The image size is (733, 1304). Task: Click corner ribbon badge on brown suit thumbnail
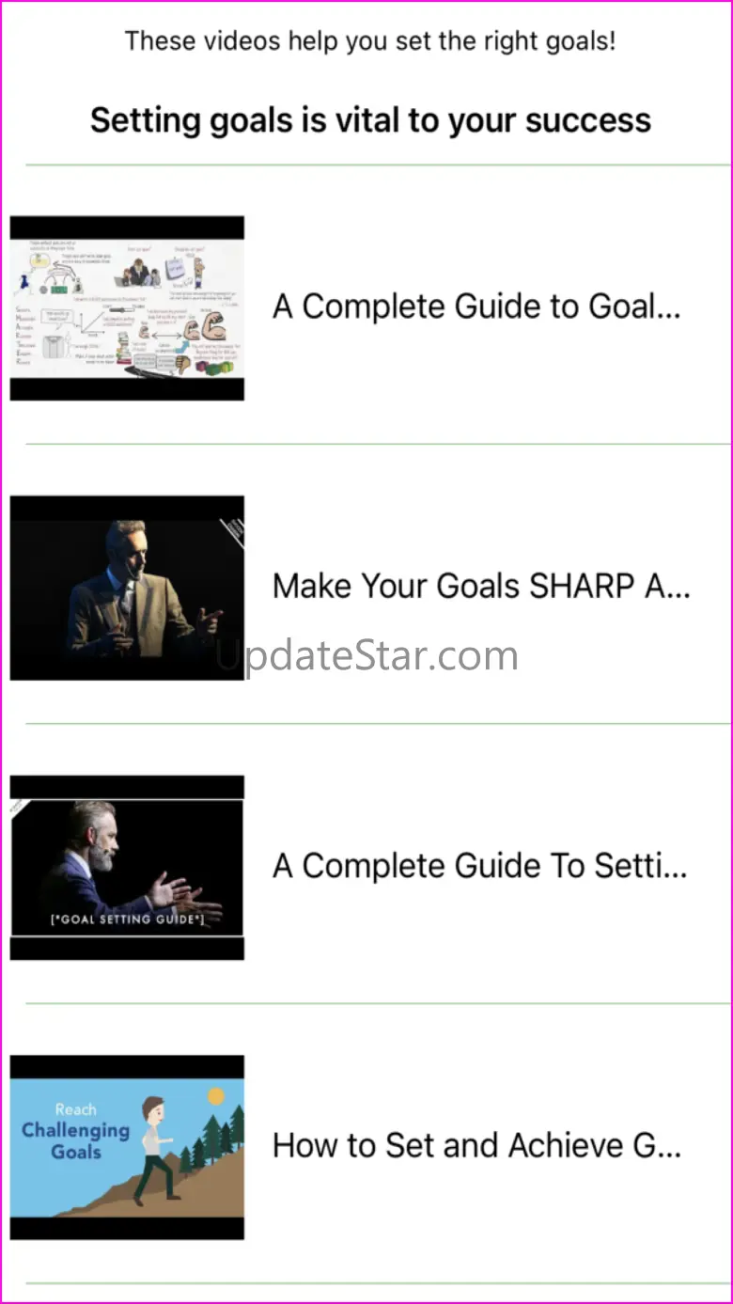point(231,532)
